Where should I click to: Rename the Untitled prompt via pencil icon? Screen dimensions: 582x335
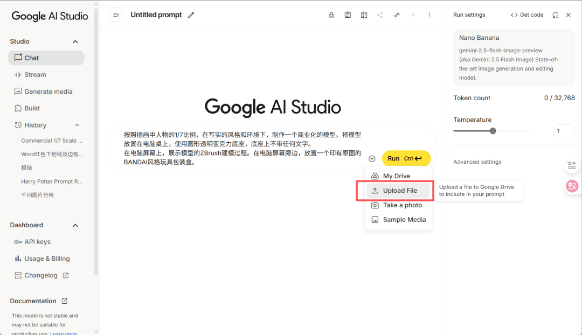[191, 15]
